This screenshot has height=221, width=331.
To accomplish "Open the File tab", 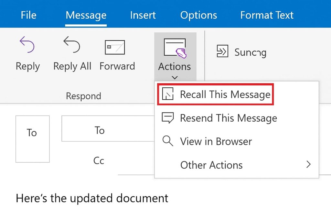I will (28, 15).
